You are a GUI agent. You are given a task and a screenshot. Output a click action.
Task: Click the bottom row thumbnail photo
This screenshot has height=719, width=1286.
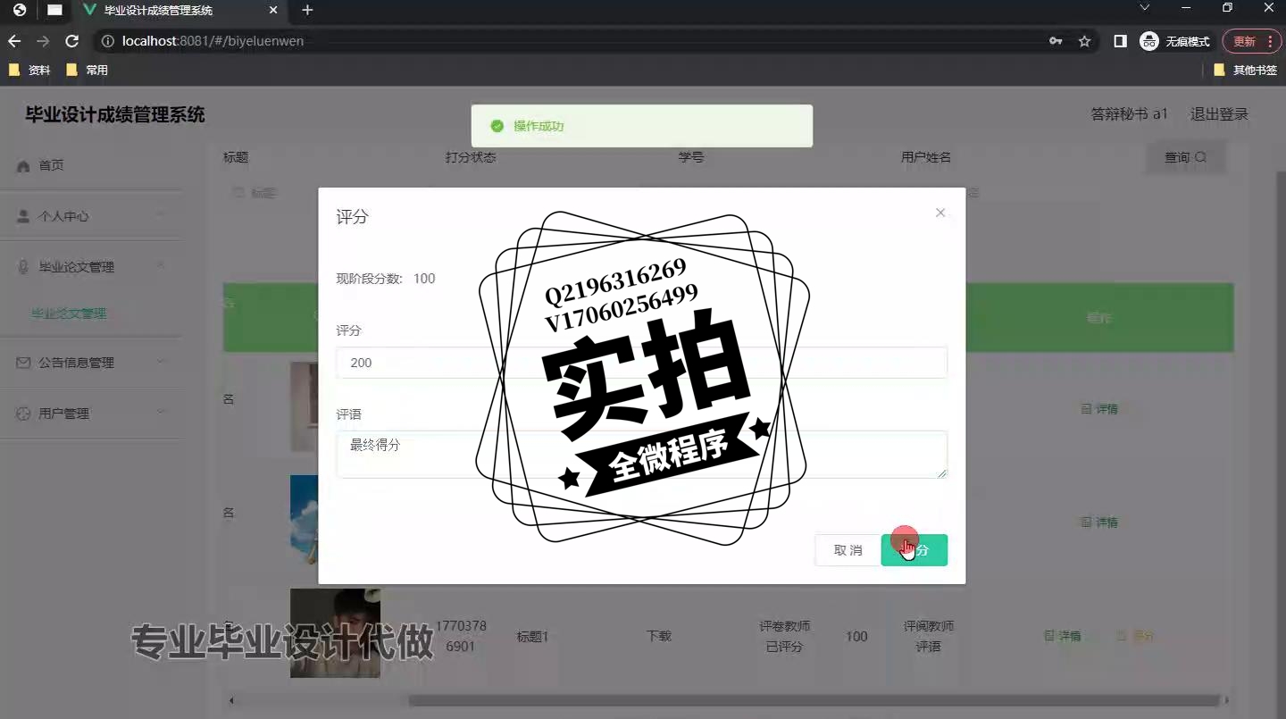point(335,632)
